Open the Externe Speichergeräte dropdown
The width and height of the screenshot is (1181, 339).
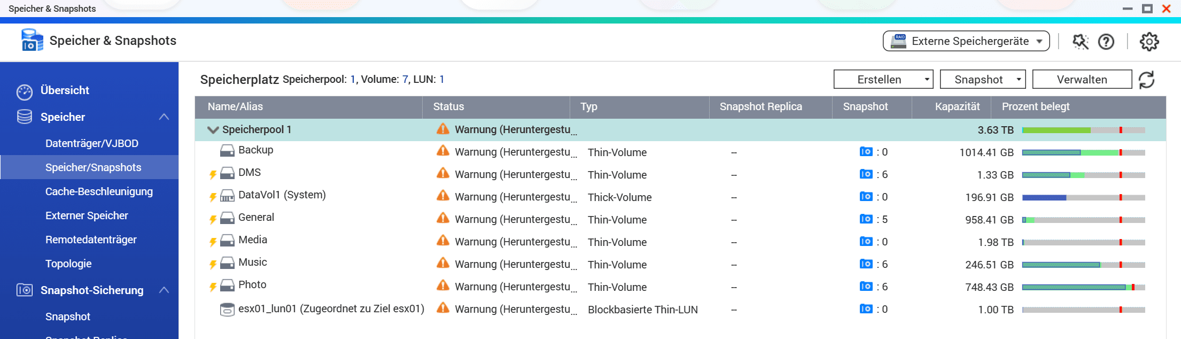(x=966, y=41)
